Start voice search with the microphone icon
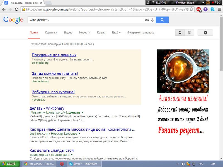 [153, 20]
